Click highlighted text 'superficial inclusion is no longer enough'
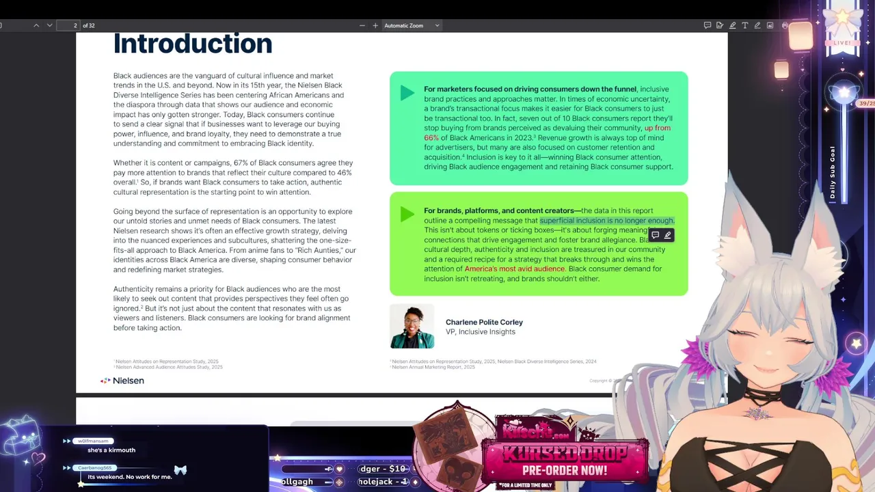This screenshot has height=492, width=875. (x=606, y=221)
